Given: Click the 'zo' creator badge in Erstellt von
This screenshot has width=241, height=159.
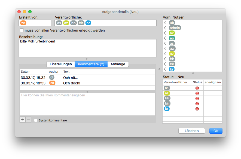Looking at the screenshot, I should point(23,23).
